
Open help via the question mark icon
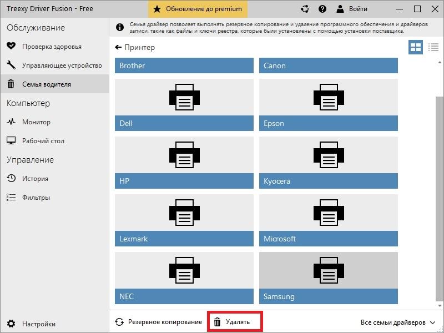point(323,9)
